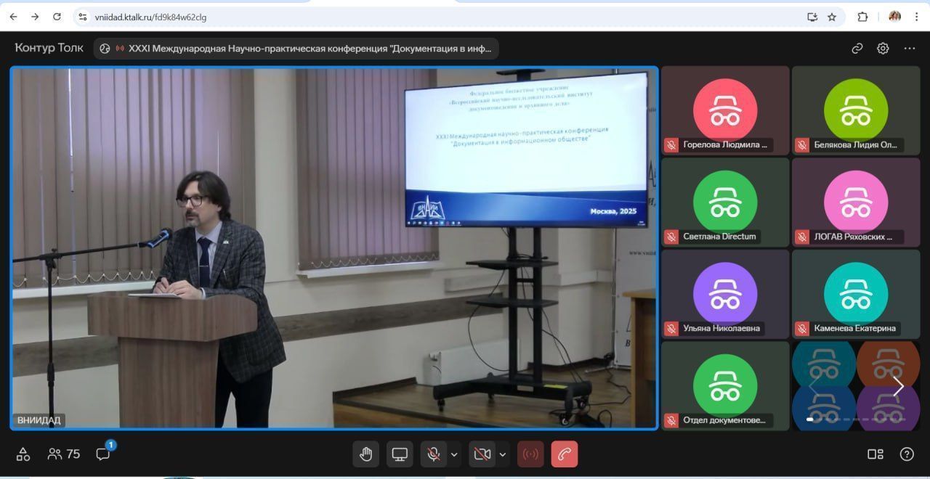Screen dimensions: 930x479
Task: Open meeting settings gear
Action: coord(883,49)
